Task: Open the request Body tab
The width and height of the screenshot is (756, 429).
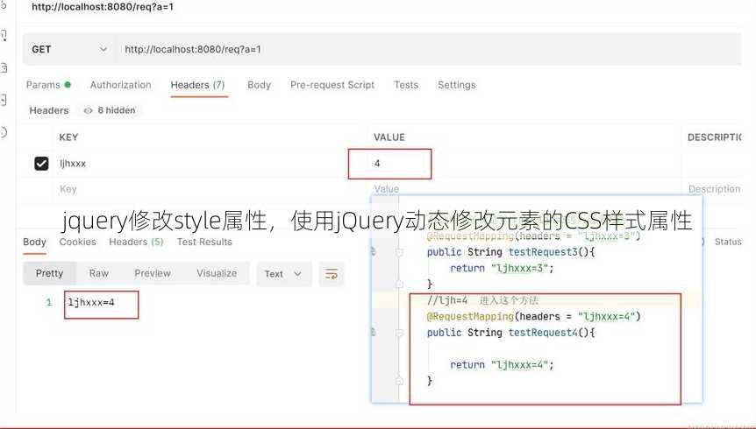Action: (259, 85)
